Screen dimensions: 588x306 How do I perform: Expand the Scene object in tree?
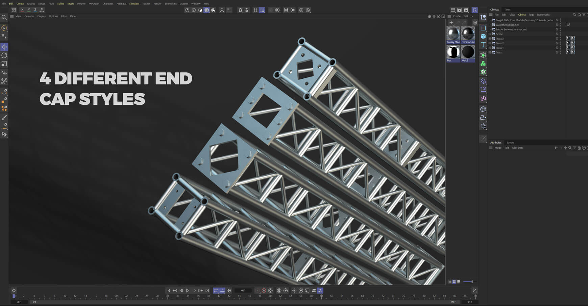pos(490,34)
